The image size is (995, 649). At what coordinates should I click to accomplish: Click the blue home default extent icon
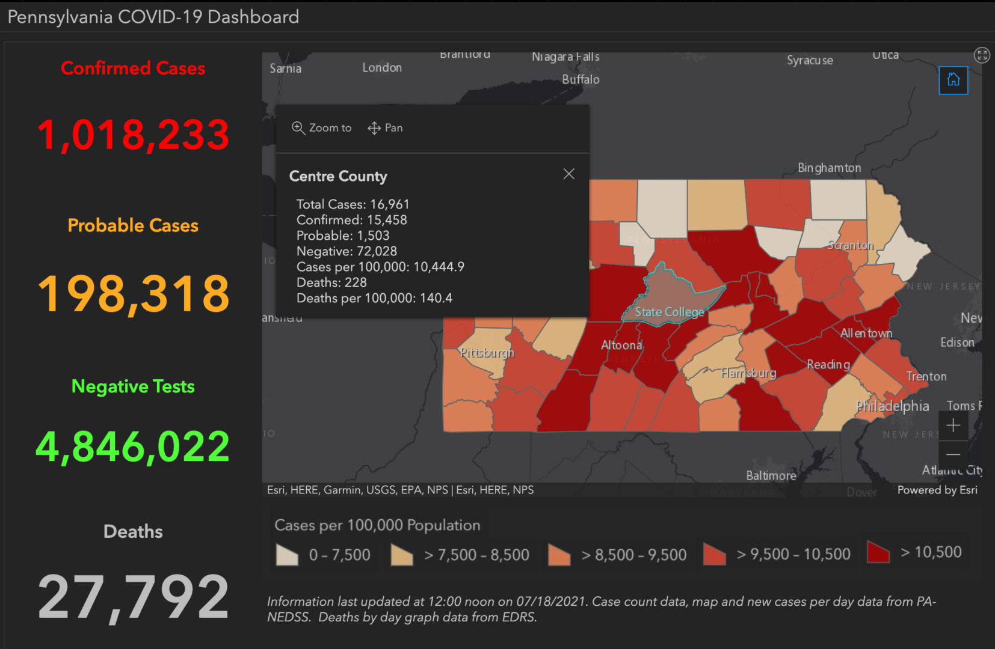(953, 80)
